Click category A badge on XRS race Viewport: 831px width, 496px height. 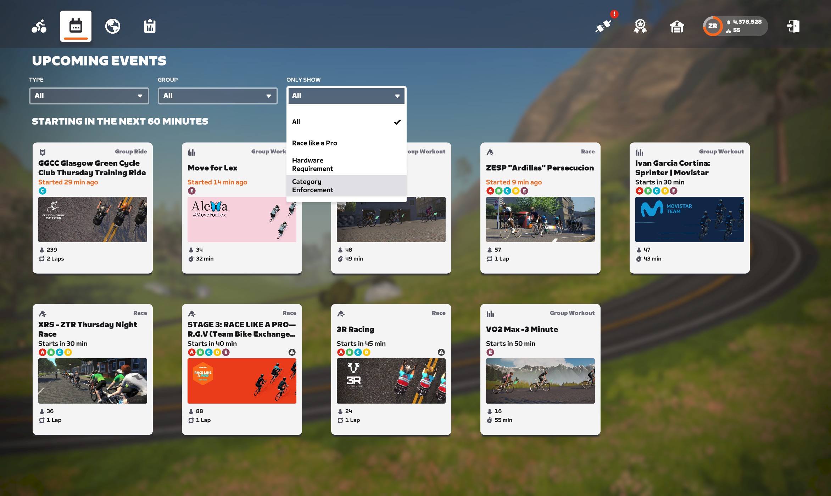tap(43, 352)
